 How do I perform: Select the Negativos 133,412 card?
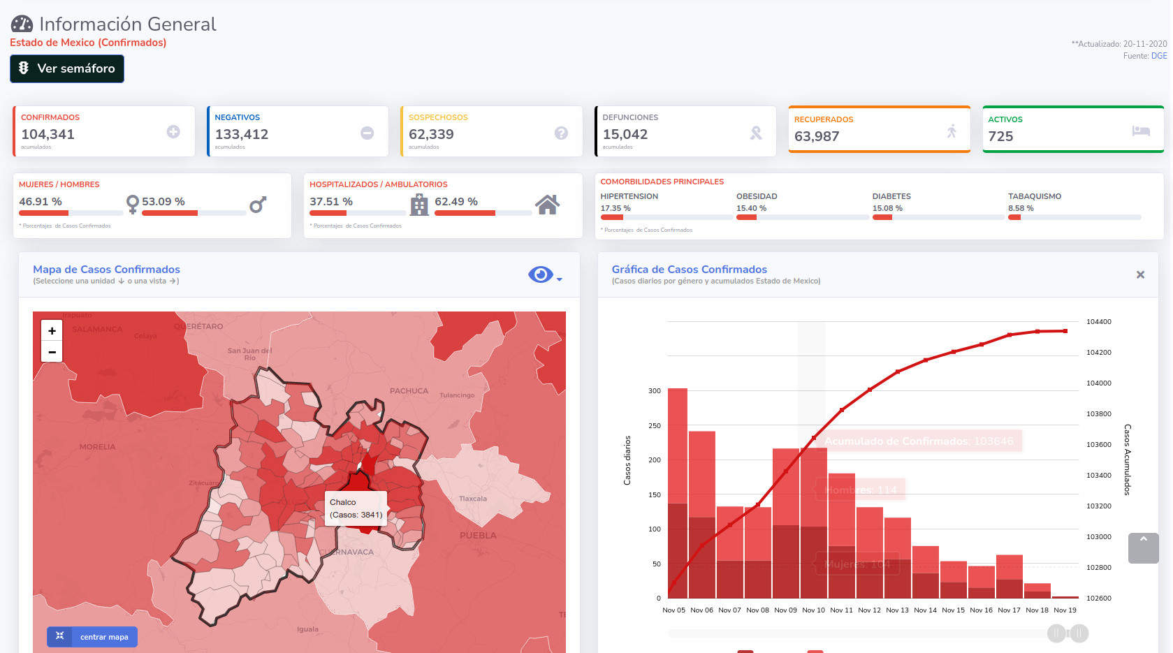[x=298, y=131]
